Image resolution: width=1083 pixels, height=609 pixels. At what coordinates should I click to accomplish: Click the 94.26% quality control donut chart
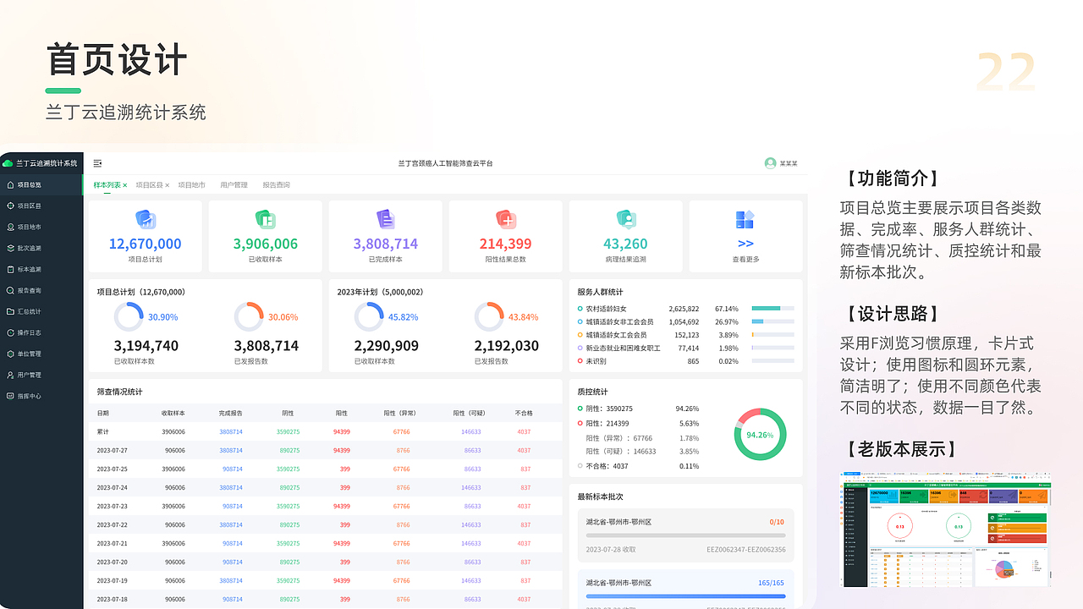(760, 434)
